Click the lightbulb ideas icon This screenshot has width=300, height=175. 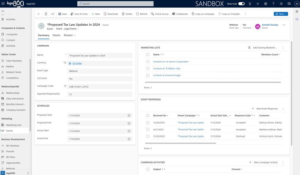[250, 4]
